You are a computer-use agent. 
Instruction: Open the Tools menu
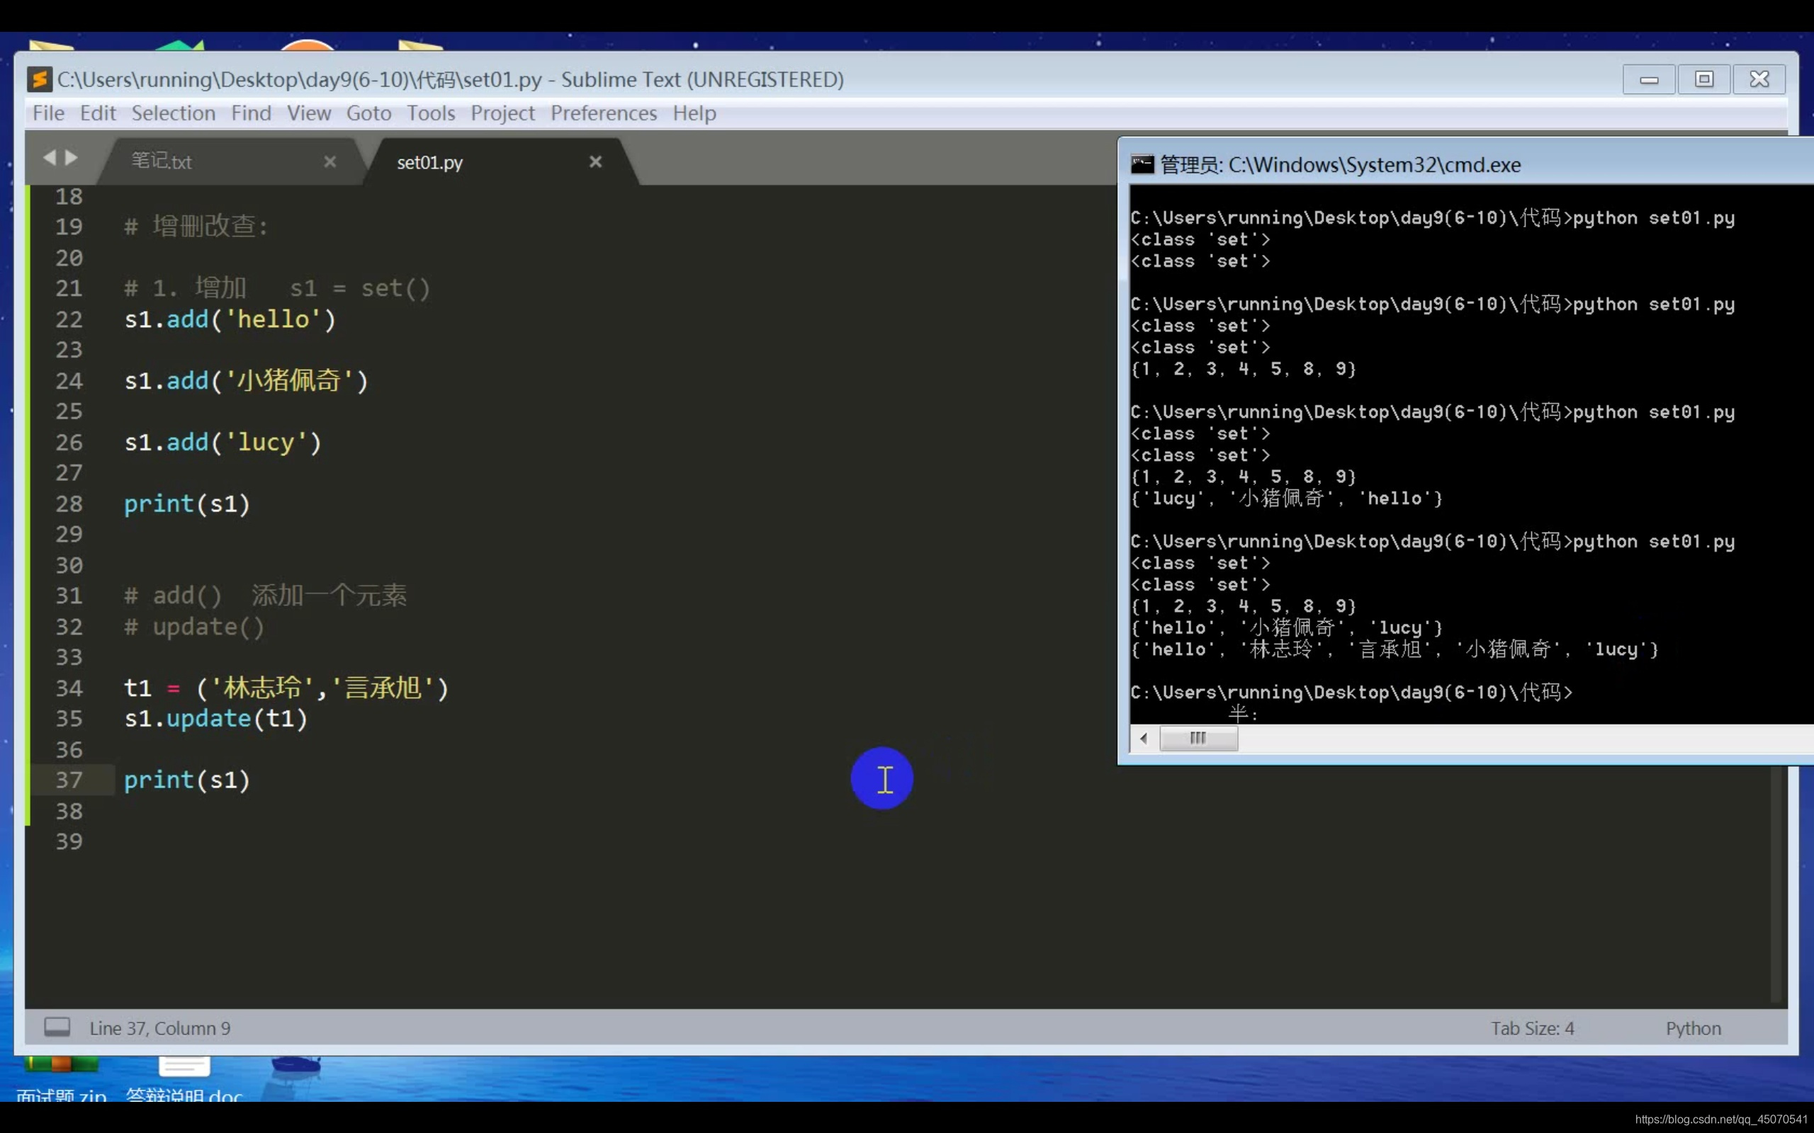point(430,113)
